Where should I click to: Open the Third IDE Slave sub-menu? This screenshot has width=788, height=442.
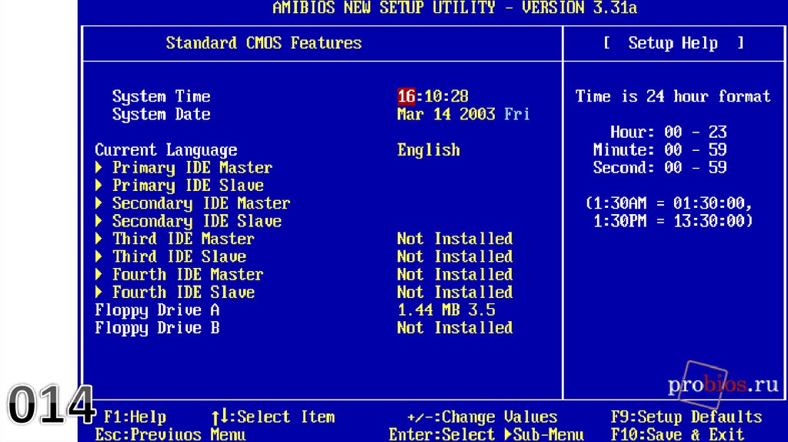[179, 256]
